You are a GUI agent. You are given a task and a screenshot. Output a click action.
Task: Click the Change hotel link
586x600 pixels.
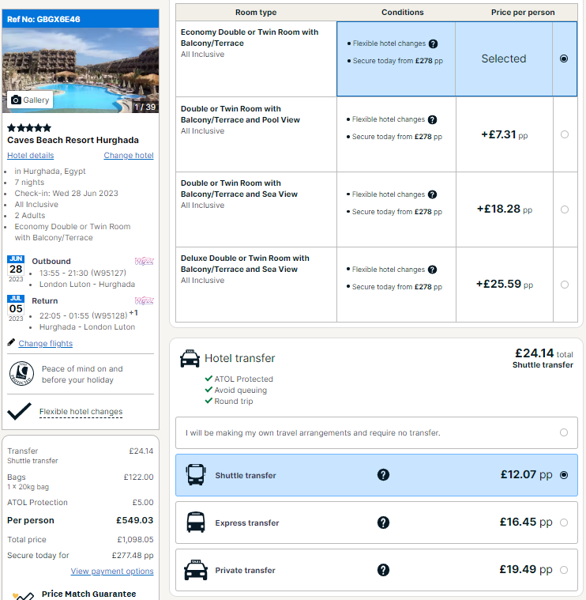coord(129,156)
